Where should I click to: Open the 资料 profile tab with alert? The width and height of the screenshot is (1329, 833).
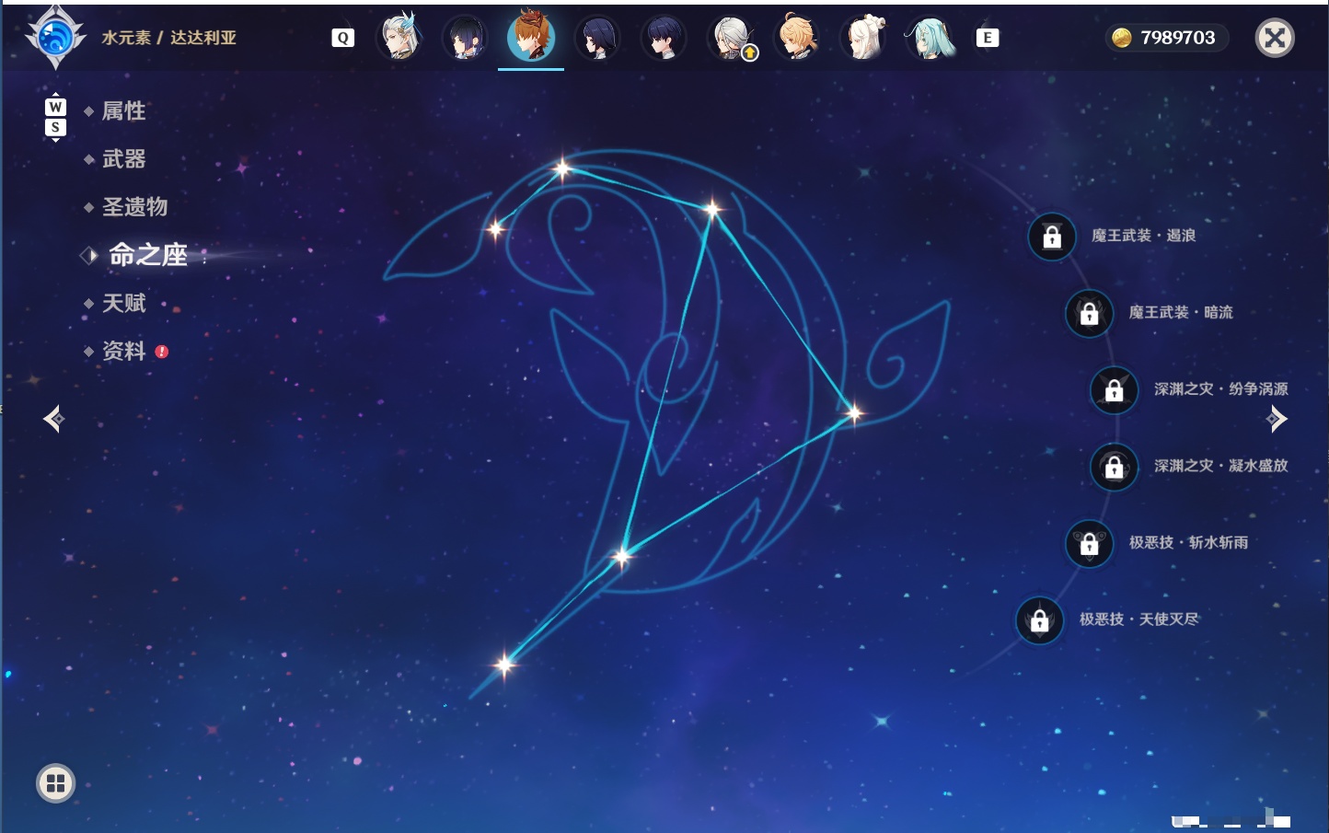click(125, 351)
